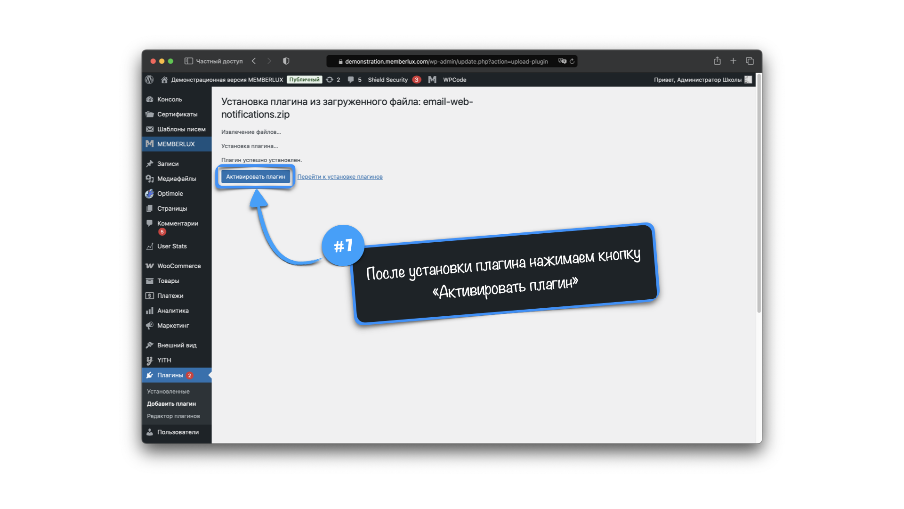Reload page with the refresh icon
The height and width of the screenshot is (509, 904).
click(572, 61)
